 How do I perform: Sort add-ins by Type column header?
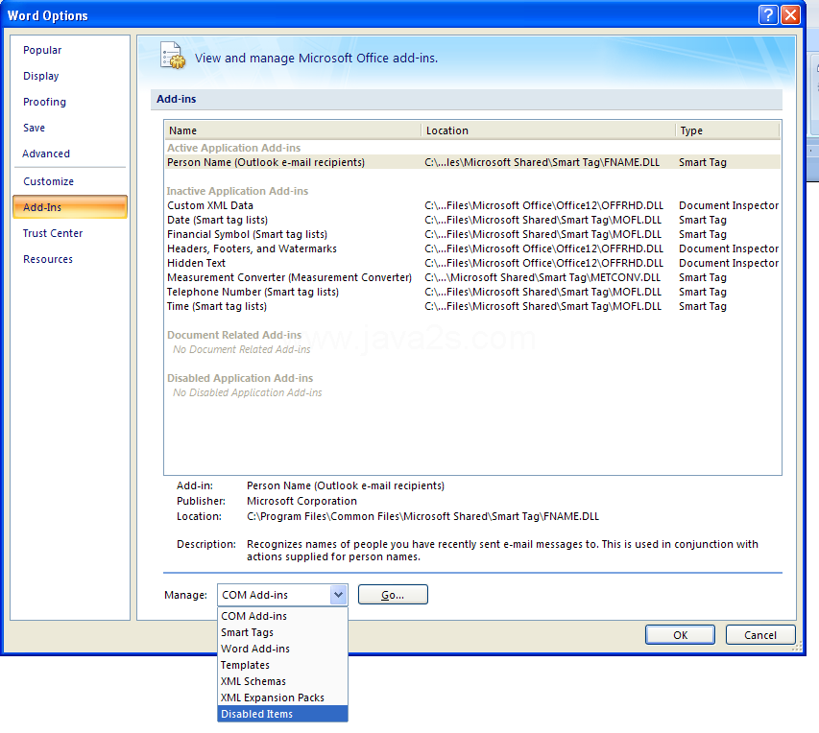tap(728, 130)
